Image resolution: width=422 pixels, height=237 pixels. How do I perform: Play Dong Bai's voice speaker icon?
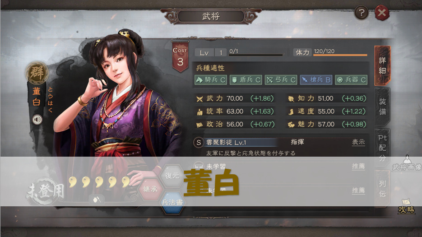coord(37,120)
